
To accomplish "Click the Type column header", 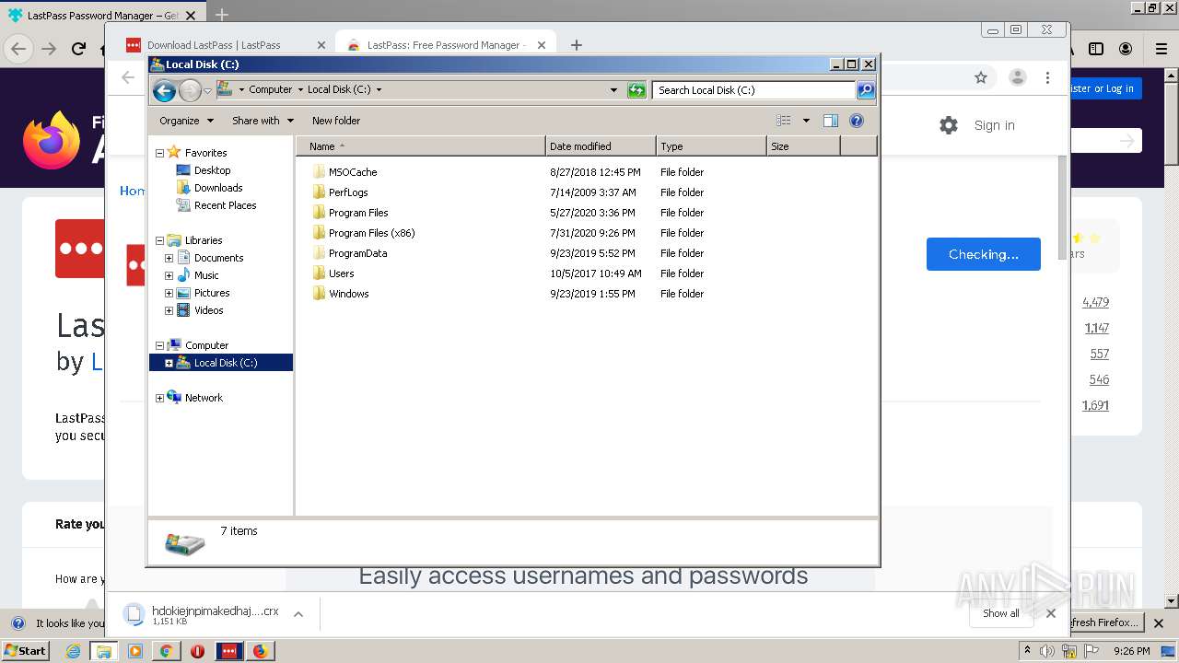I will point(711,146).
